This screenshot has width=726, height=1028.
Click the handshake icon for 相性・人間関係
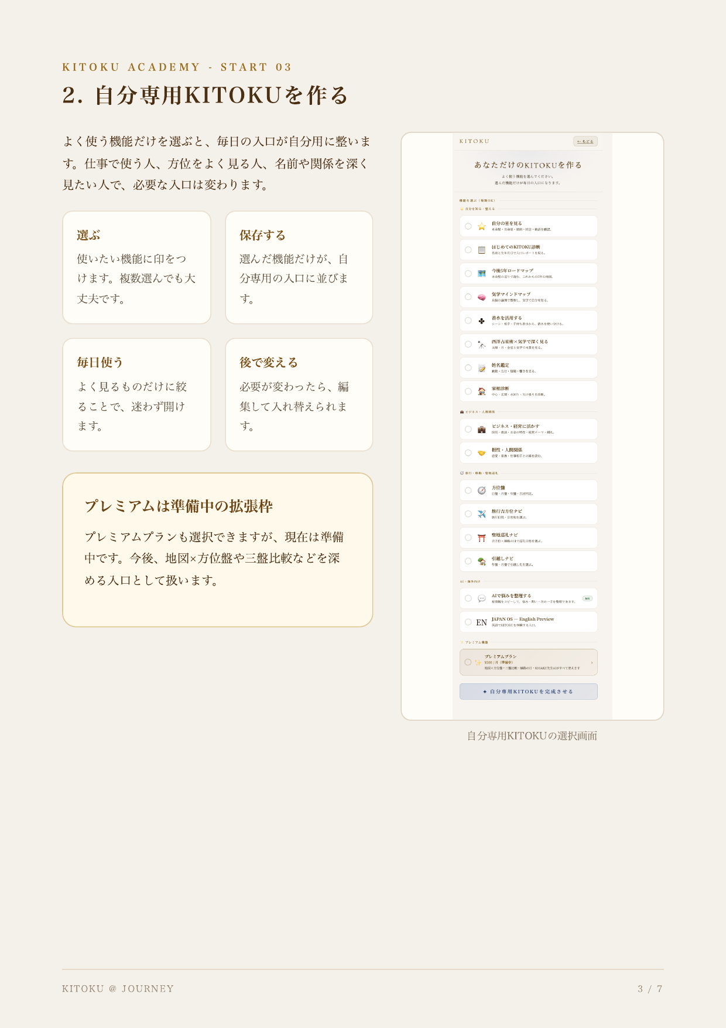[x=481, y=453]
